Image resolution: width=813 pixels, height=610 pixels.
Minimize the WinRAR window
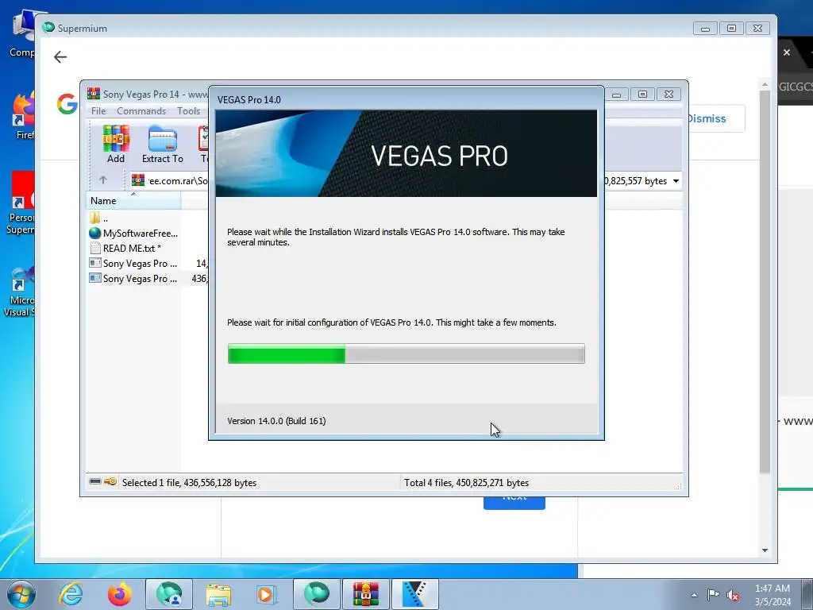(x=616, y=95)
